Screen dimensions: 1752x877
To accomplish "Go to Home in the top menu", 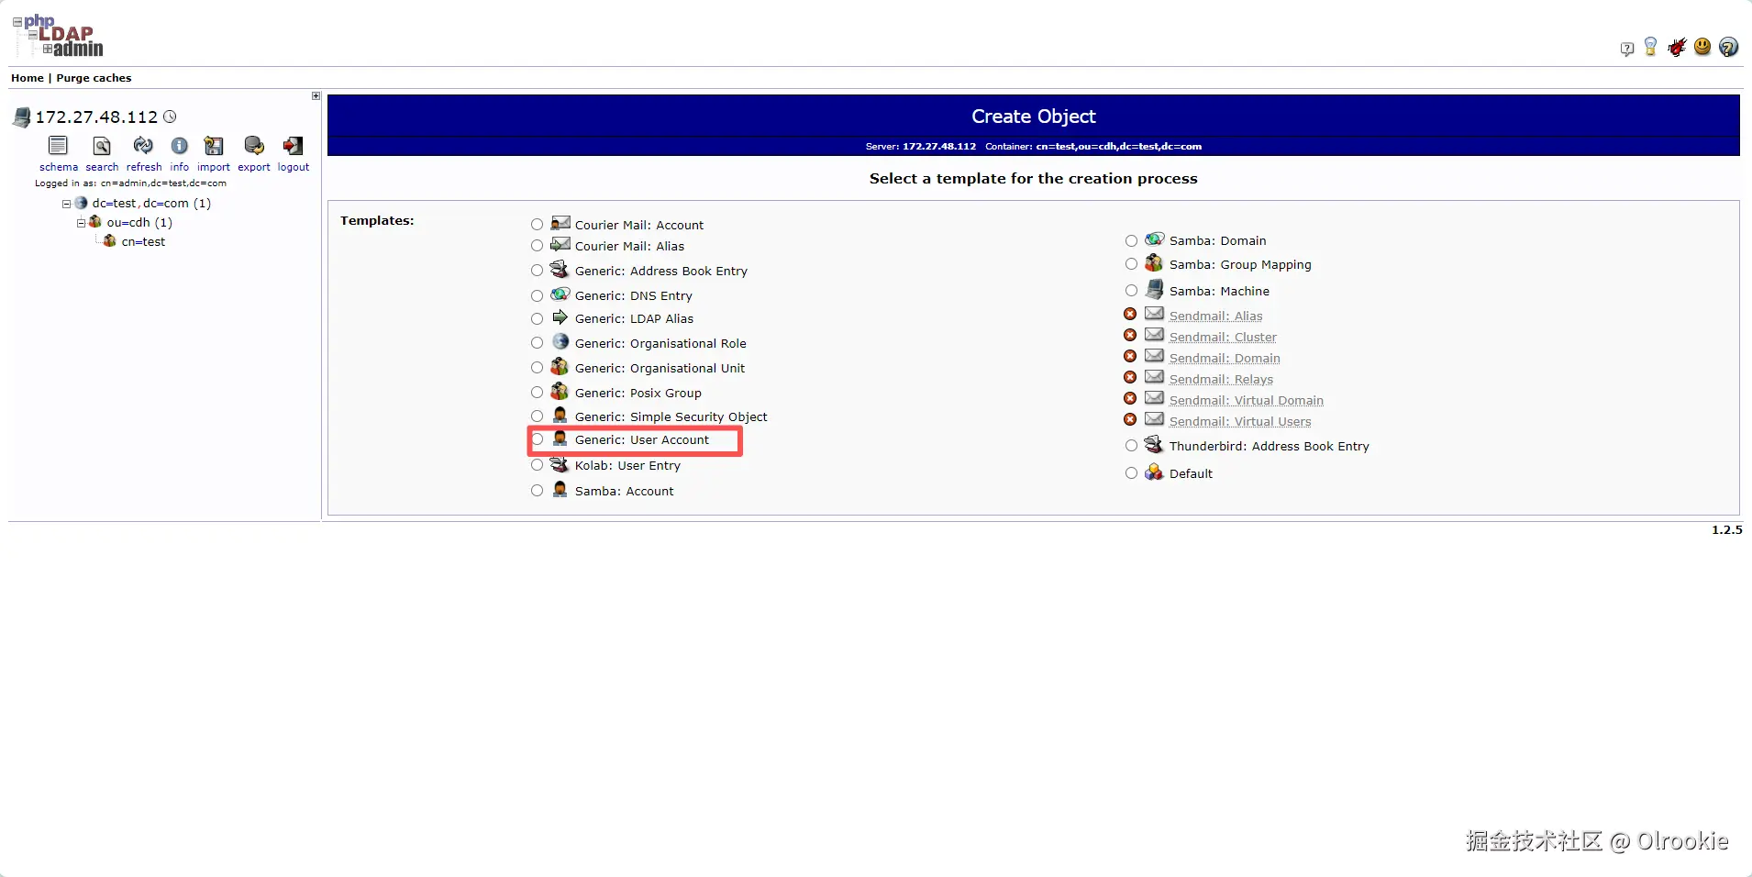I will 28,78.
